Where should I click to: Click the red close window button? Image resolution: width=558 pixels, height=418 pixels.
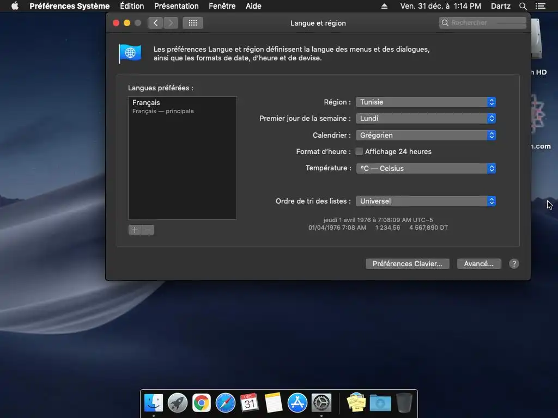[116, 23]
